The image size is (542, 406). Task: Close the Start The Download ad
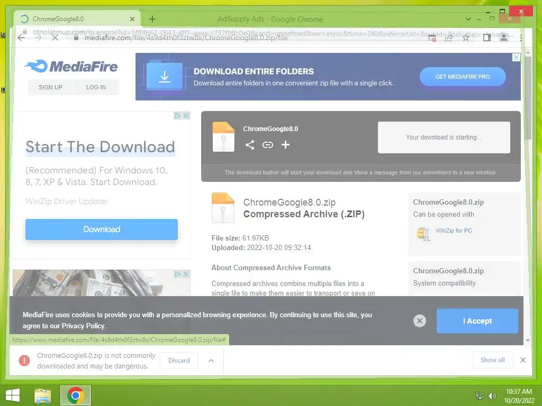click(x=186, y=116)
